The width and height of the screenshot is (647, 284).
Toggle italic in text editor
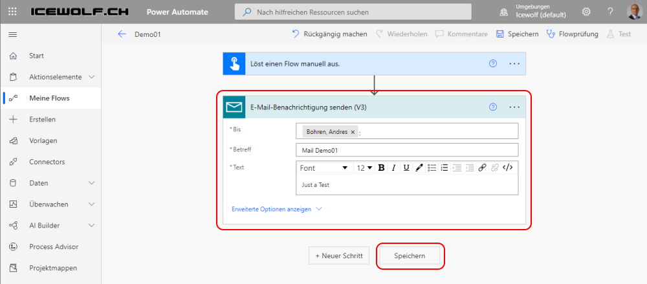point(393,168)
